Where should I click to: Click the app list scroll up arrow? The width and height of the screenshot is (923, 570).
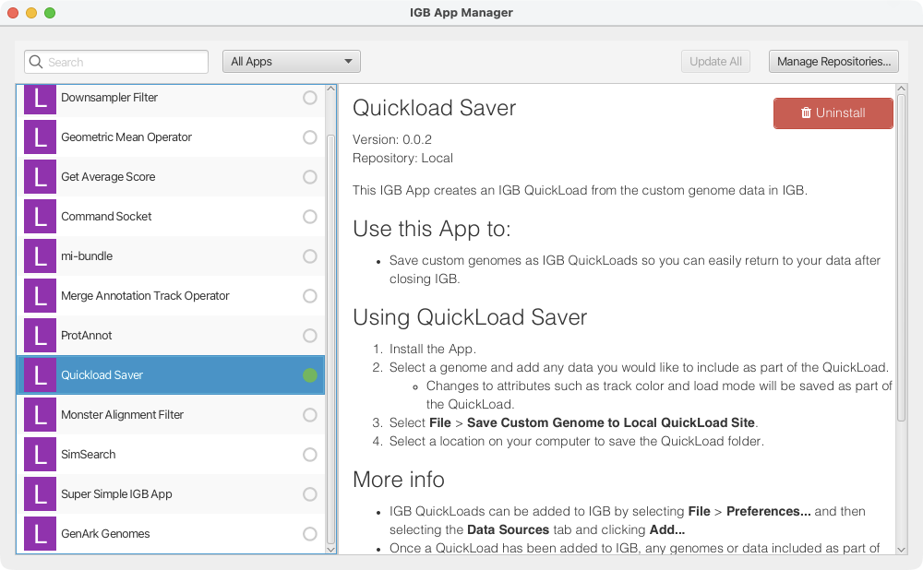click(331, 91)
